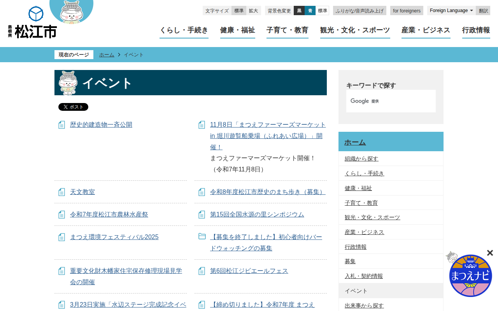The height and width of the screenshot is (311, 498).
Task: Click sidebar 産業・ビジネス link
Action: (365, 232)
